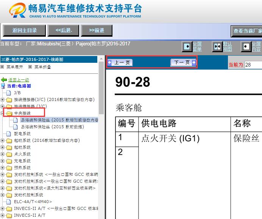This screenshot has width=262, height=219.
Task: Click the current page number field
Action: pyautogui.click(x=253, y=65)
